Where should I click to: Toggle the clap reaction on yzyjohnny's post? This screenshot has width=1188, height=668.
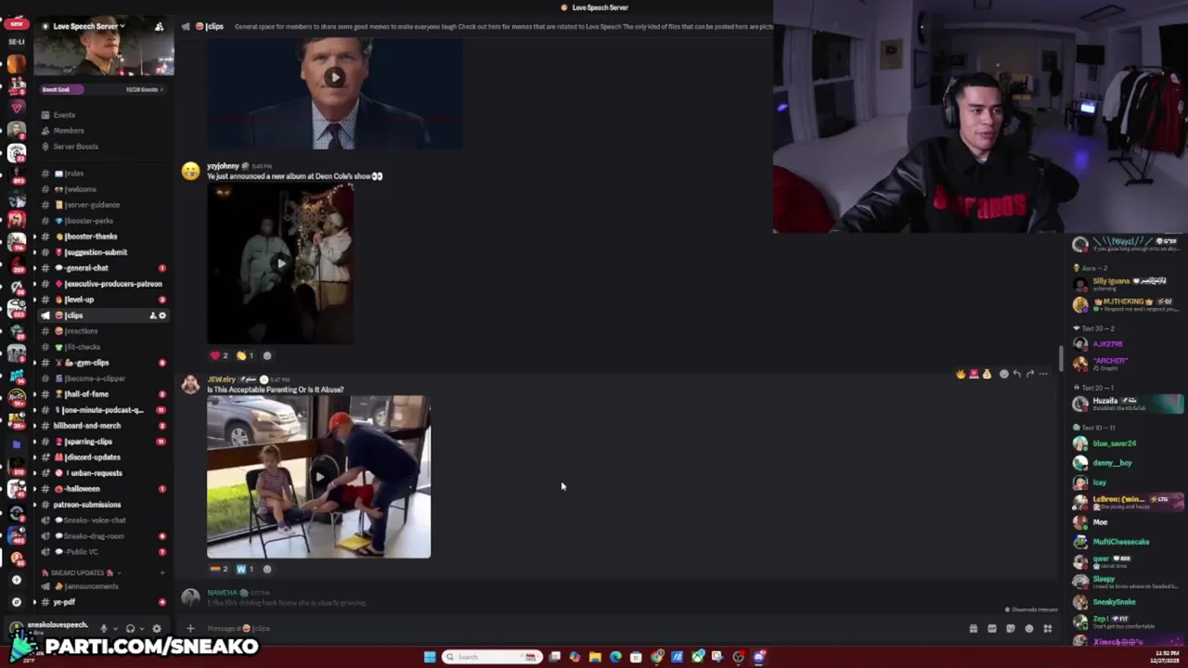245,355
